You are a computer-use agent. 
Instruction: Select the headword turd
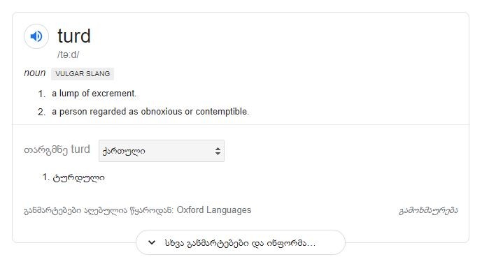[x=74, y=36]
